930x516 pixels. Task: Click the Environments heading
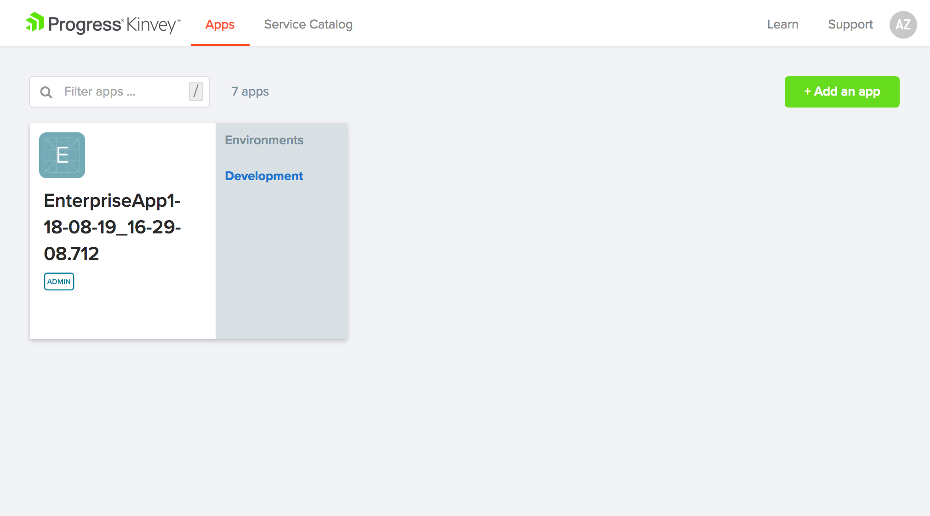(x=264, y=140)
